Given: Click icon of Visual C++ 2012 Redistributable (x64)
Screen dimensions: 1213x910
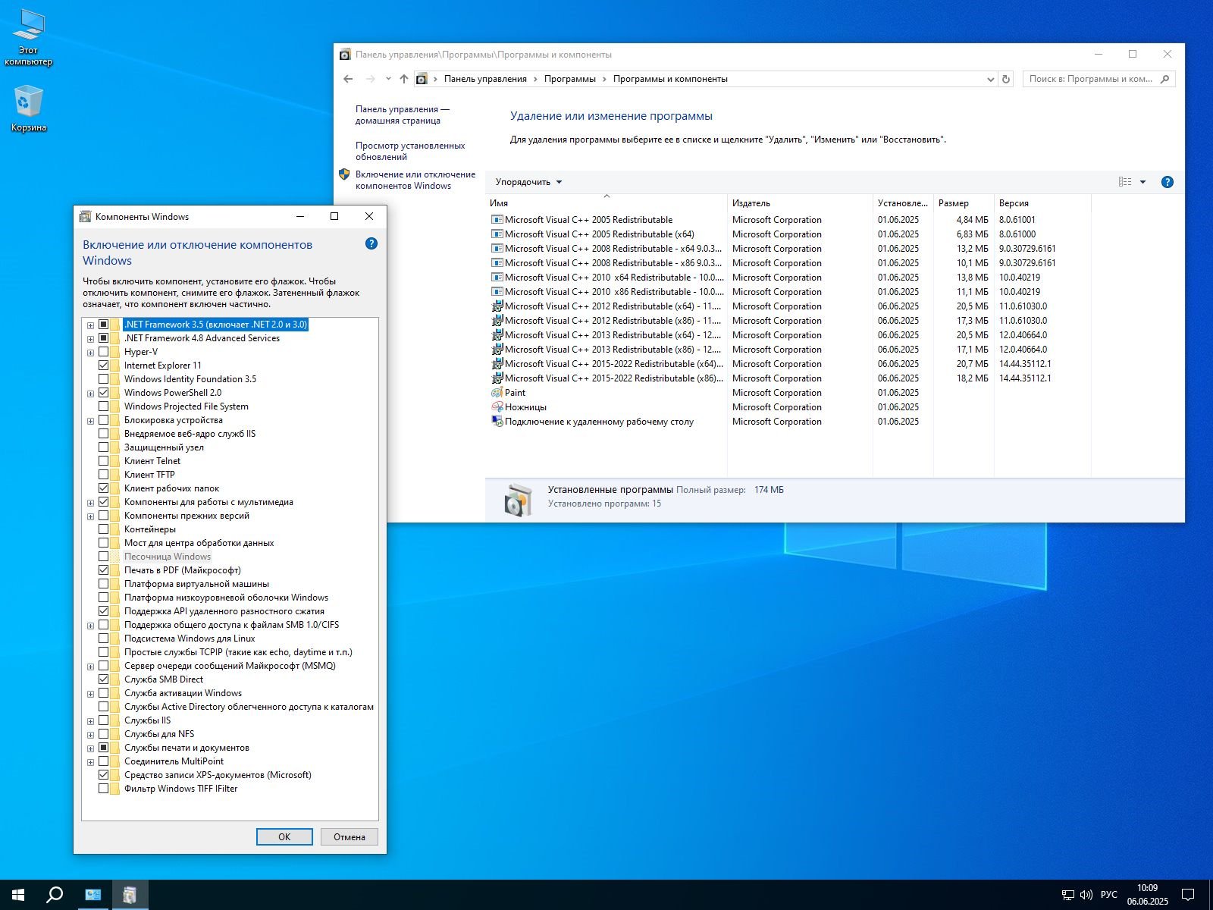Looking at the screenshot, I should pos(497,306).
